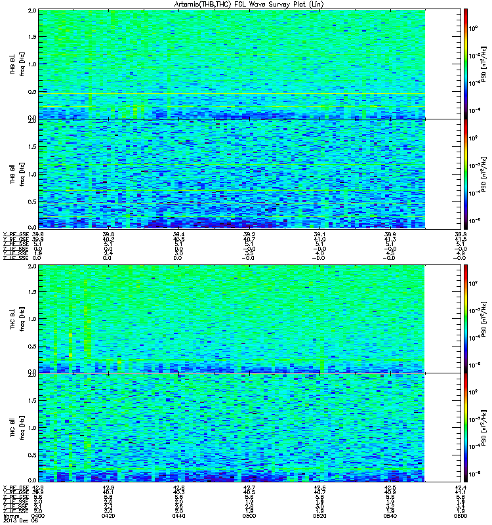This screenshot has height=525, width=492.
Task: Click the plot title "Artemis(THB,THC) FGL Wave Survey Plot (Lin)"
Action: pos(249,5)
